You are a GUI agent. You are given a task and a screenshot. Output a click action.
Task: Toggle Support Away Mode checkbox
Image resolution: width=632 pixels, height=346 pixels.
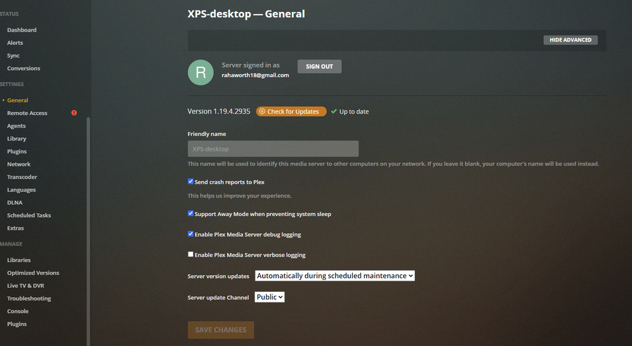191,213
